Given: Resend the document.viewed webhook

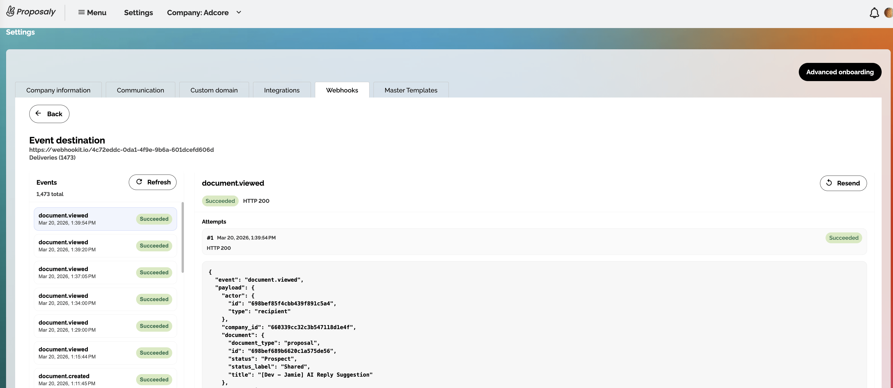Looking at the screenshot, I should (x=843, y=183).
